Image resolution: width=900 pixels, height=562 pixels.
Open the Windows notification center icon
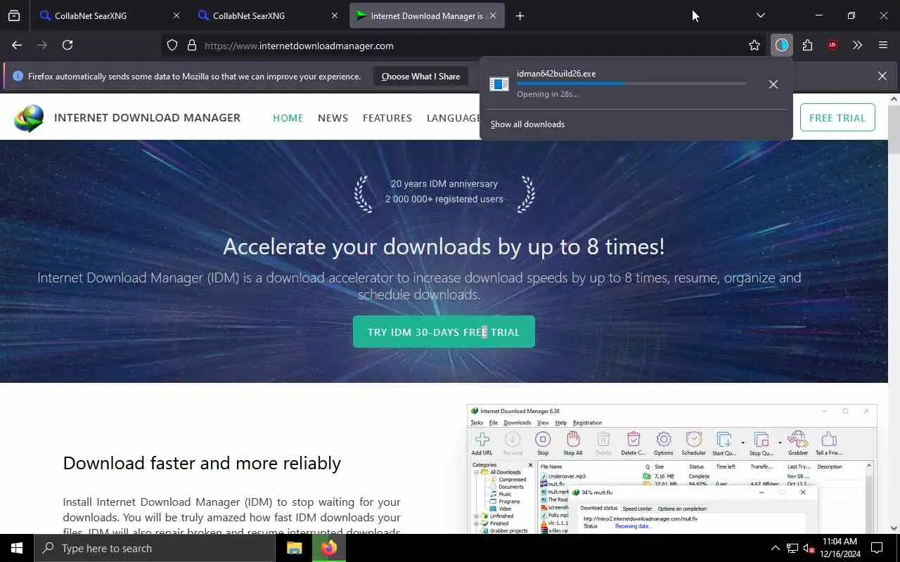877,548
